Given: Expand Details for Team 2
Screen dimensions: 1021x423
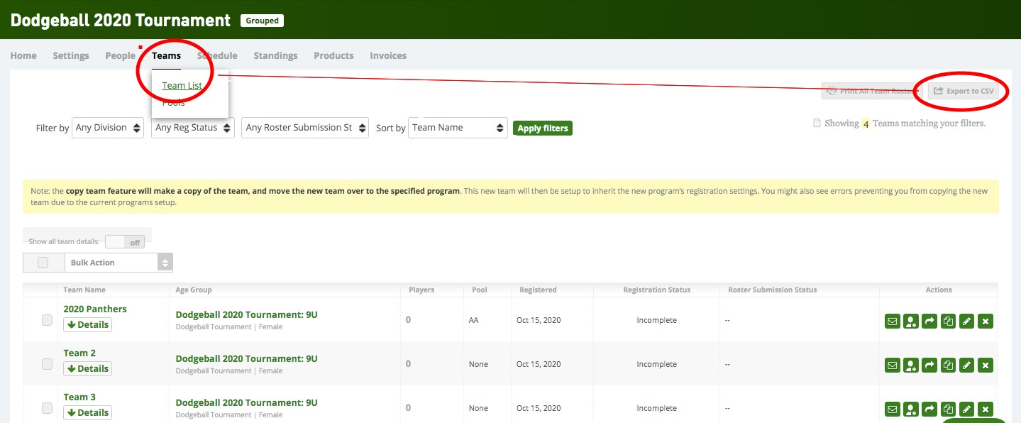Looking at the screenshot, I should [x=87, y=368].
